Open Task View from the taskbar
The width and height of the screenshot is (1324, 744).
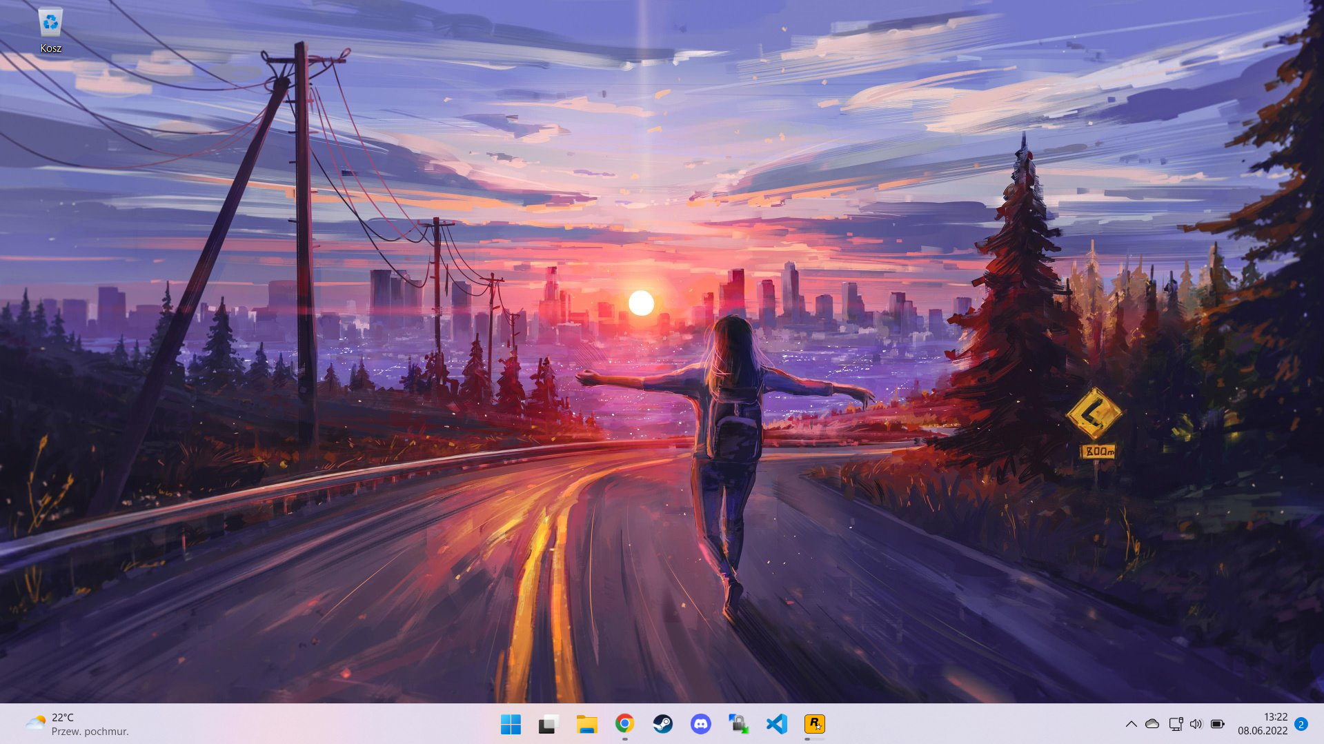pyautogui.click(x=549, y=724)
